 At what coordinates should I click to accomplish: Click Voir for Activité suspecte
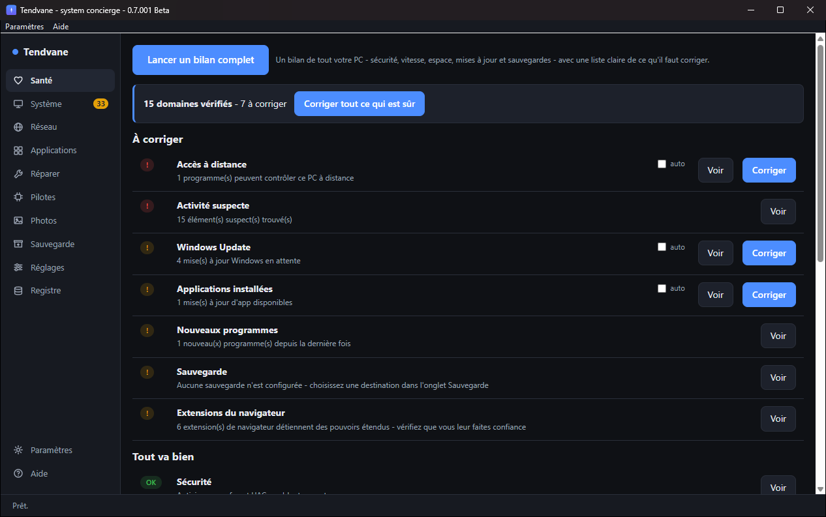tap(778, 212)
